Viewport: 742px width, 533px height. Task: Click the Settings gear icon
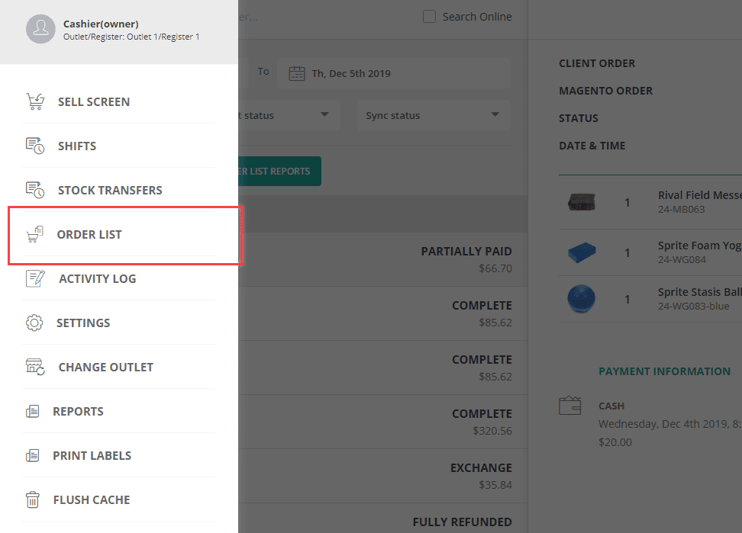(34, 323)
